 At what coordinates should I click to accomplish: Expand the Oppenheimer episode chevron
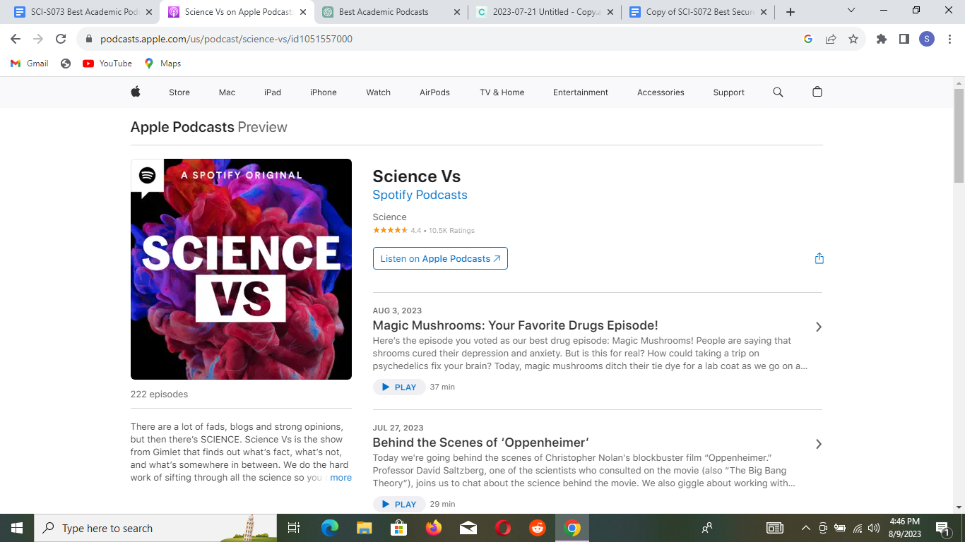pos(818,444)
